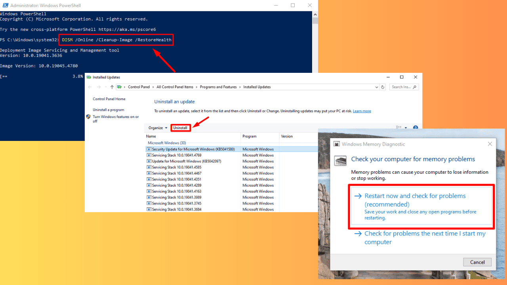
Task: Expand the Control Panel breadcrumb chevron
Action: click(x=153, y=87)
